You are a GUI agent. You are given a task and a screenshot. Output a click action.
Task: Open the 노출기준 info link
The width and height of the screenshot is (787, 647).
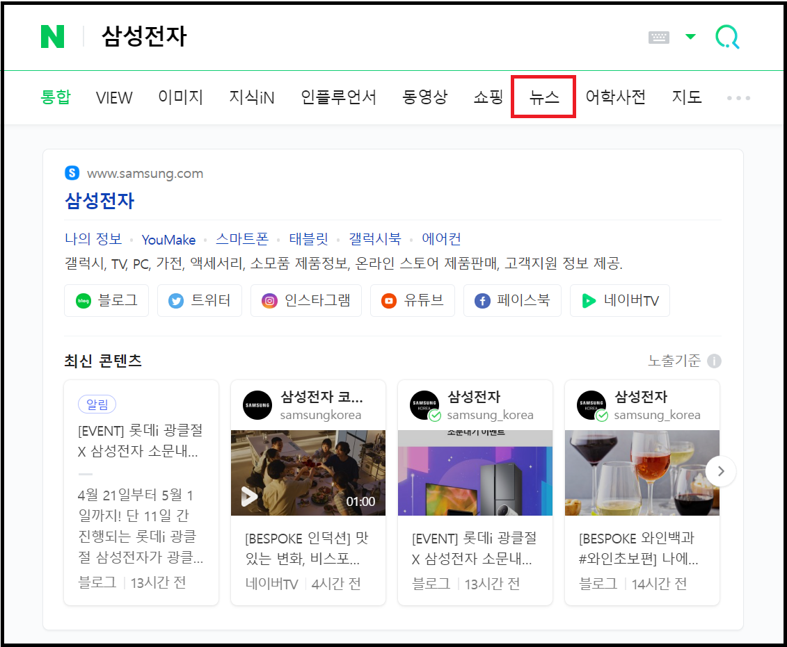[x=674, y=361]
